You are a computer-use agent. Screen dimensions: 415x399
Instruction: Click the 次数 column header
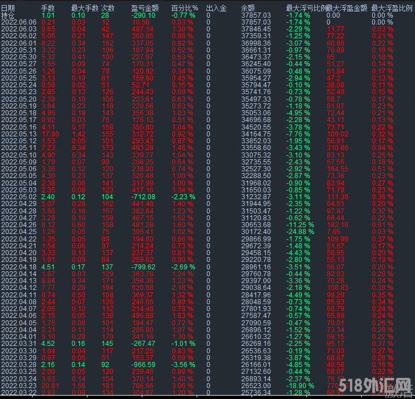(x=107, y=8)
